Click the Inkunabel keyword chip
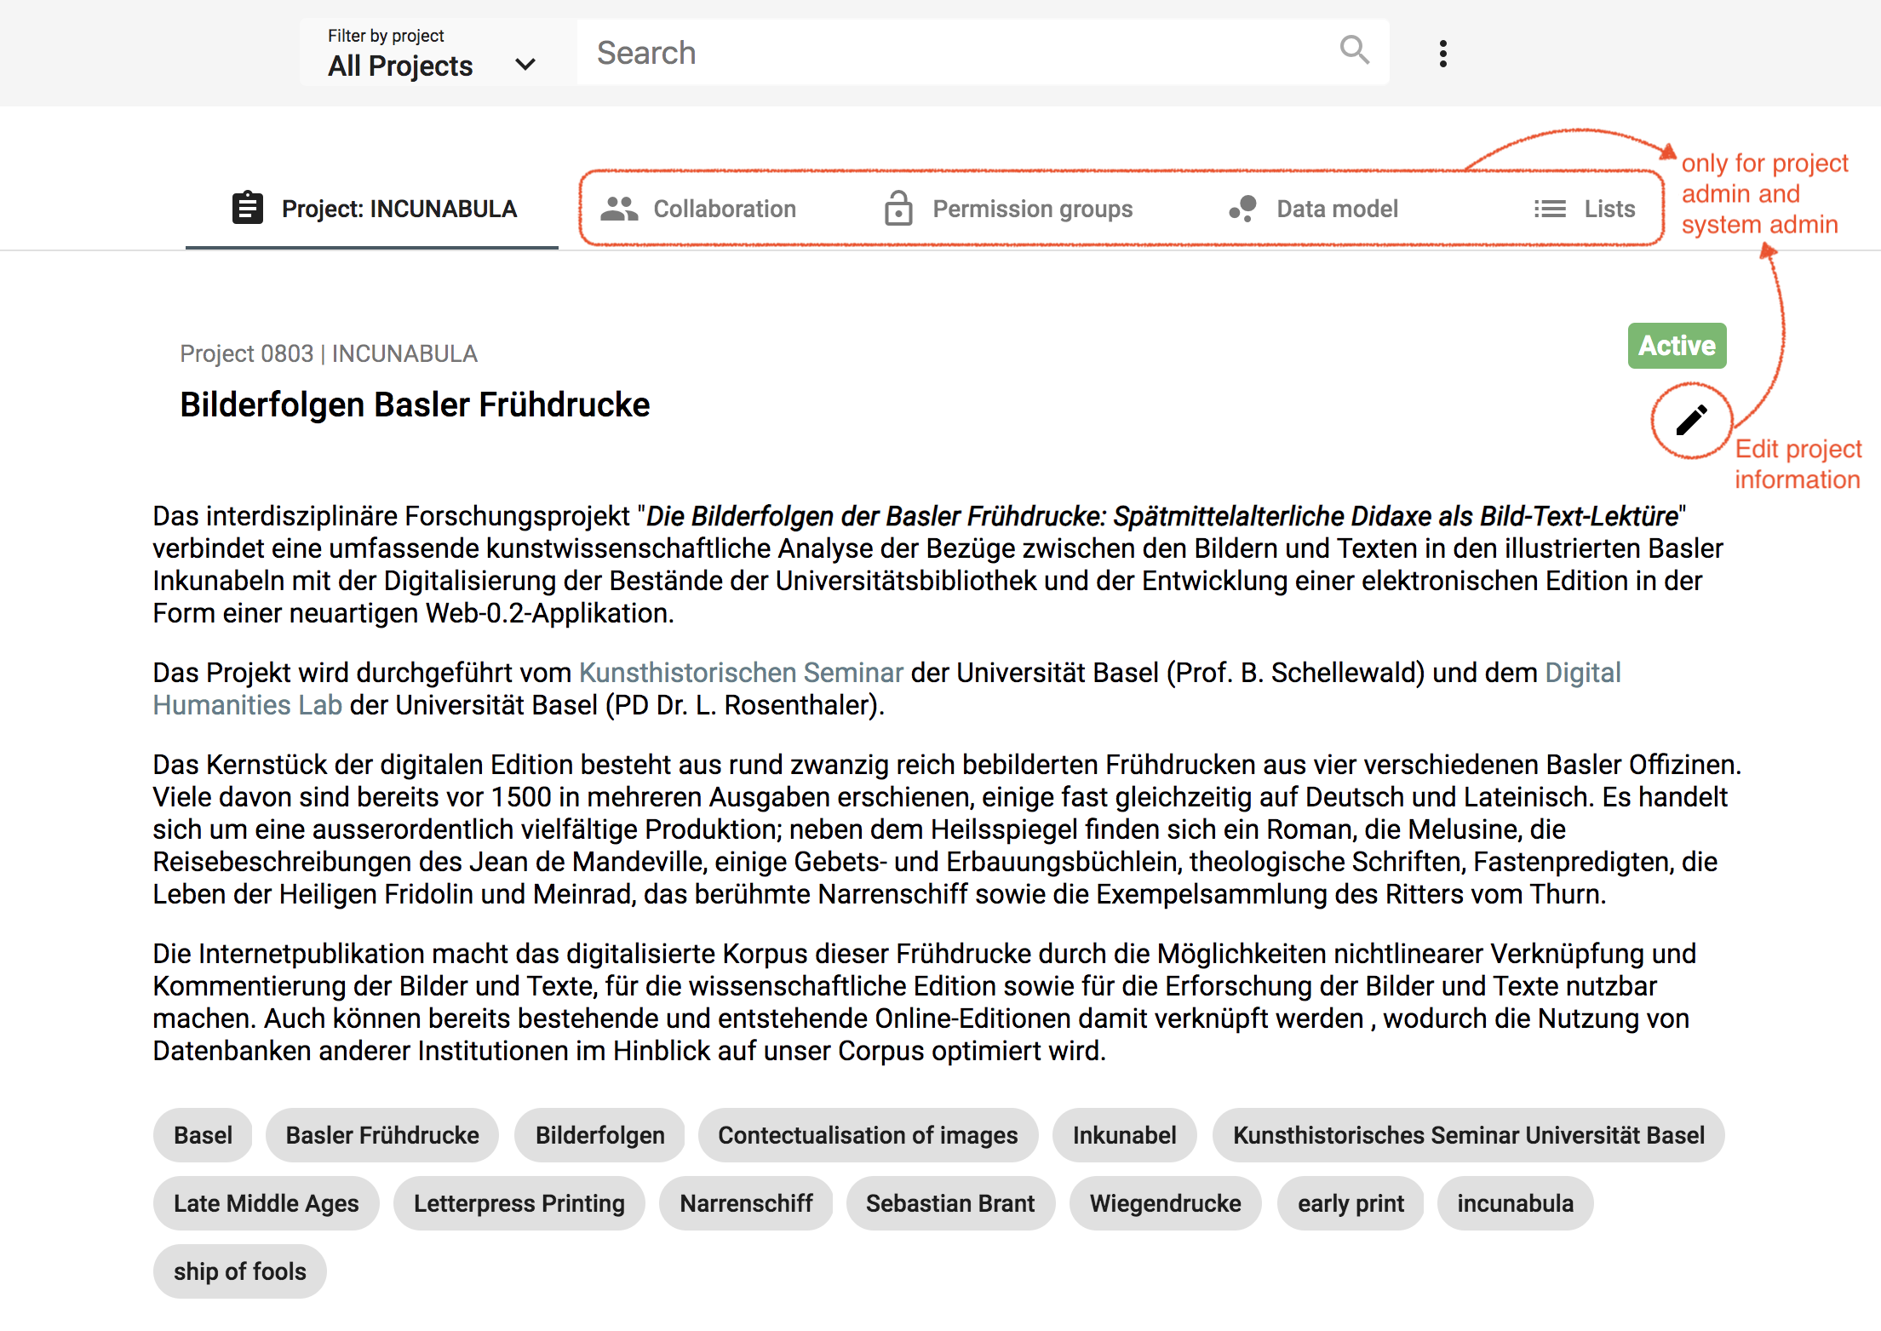 pyautogui.click(x=1124, y=1135)
